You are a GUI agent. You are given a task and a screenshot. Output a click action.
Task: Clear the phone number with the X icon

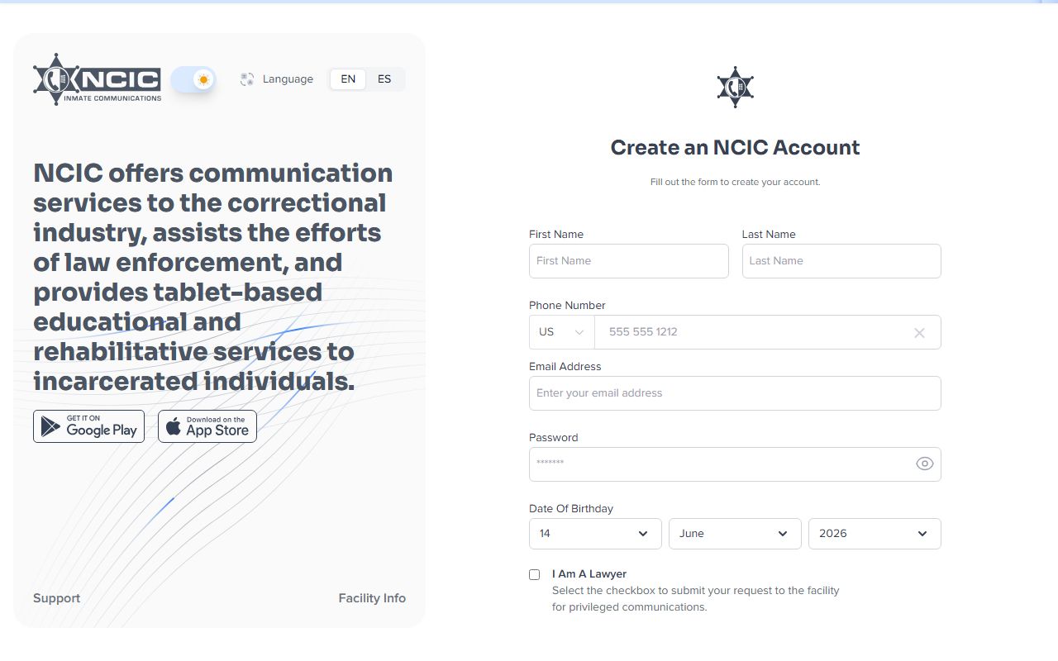919,333
